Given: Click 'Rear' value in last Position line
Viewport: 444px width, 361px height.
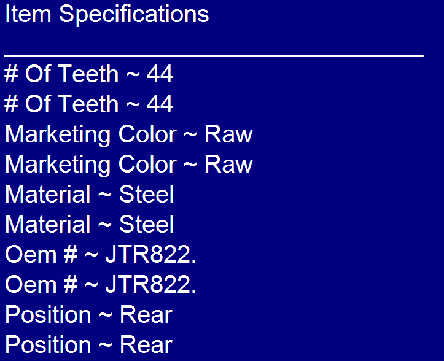Looking at the screenshot, I should click(146, 345).
